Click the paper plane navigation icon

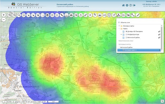coord(114,15)
